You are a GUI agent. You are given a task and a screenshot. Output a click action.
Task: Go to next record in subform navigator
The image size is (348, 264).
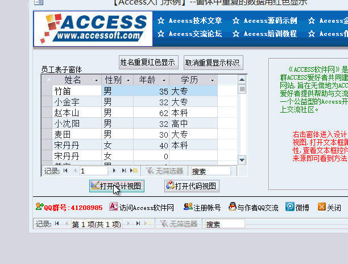click(x=114, y=171)
